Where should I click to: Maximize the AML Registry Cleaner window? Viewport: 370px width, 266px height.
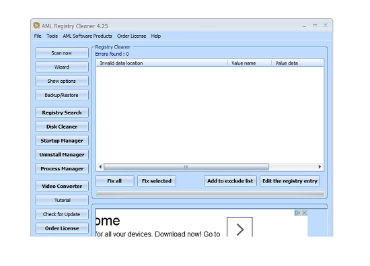tap(315, 26)
